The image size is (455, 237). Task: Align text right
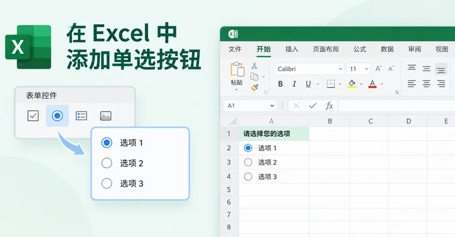(x=441, y=84)
